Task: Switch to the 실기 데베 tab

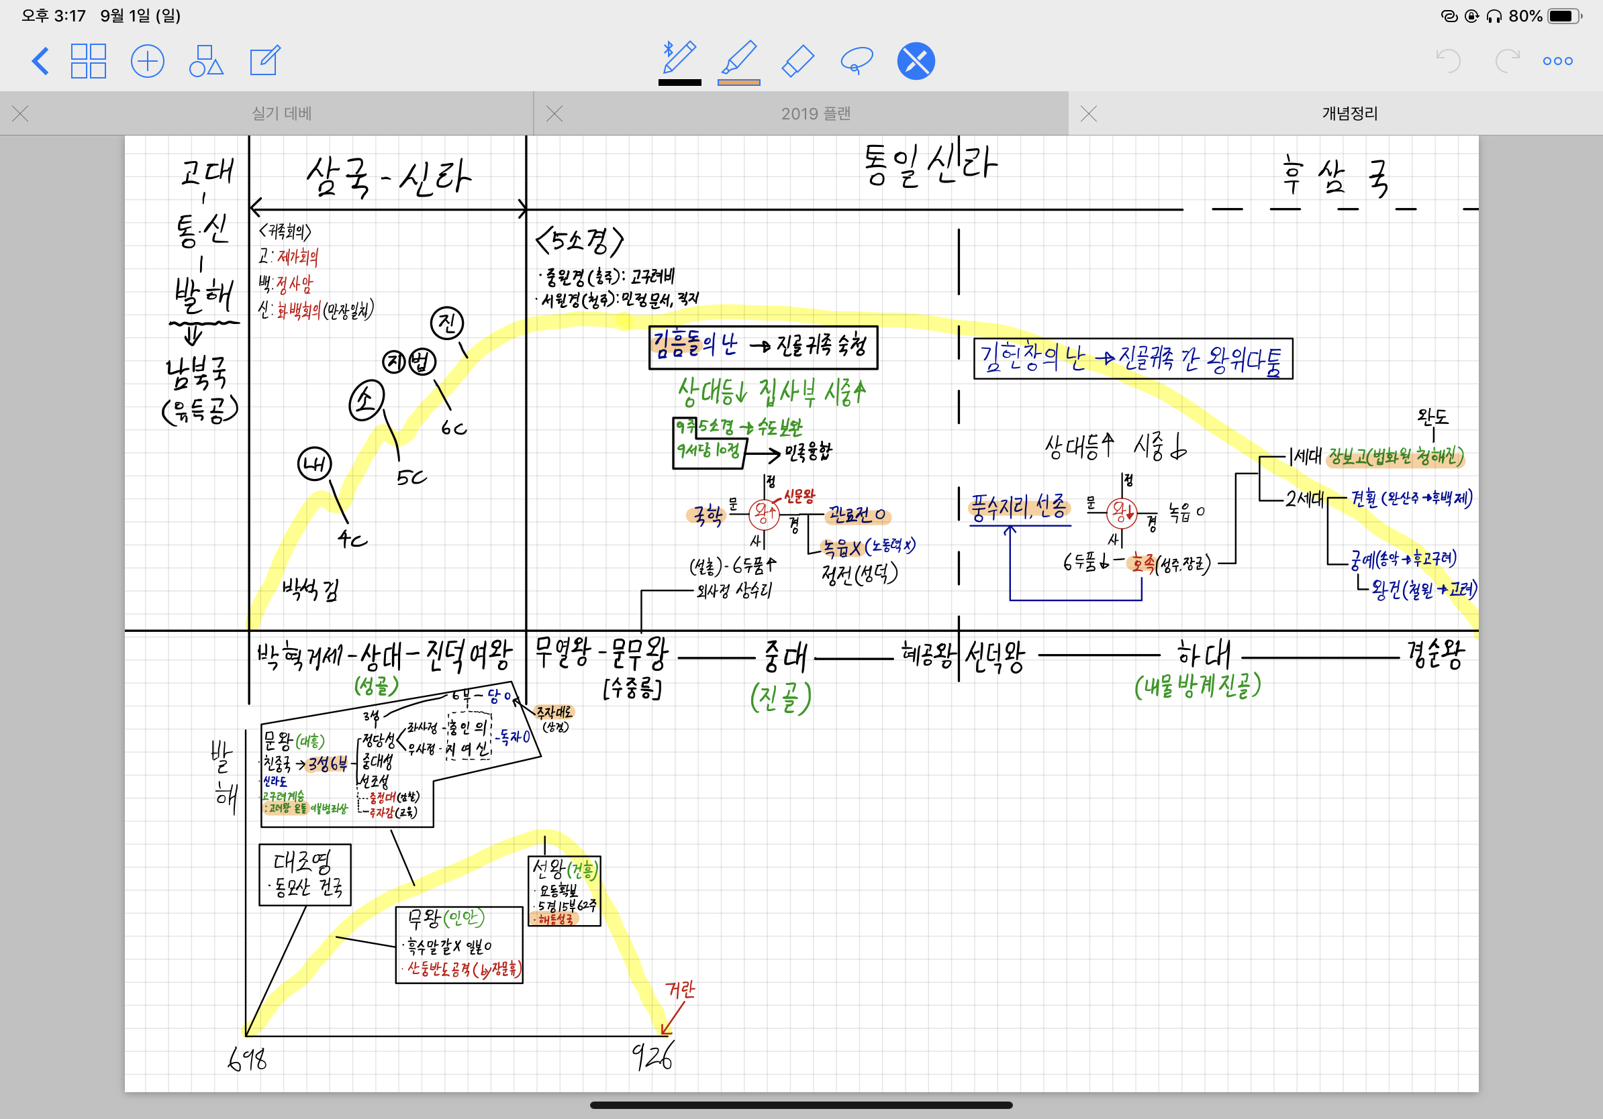Action: pyautogui.click(x=281, y=113)
